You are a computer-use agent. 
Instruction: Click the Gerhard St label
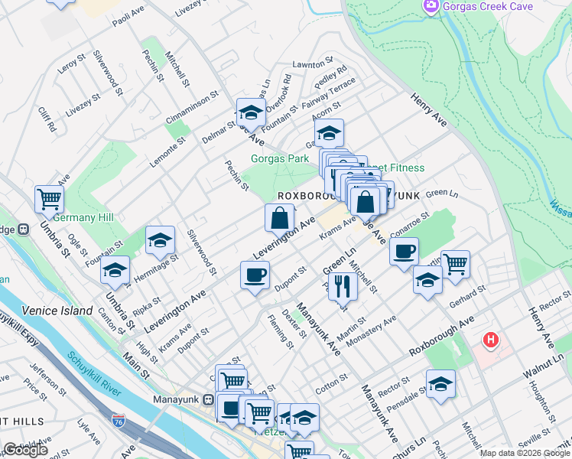click(467, 296)
